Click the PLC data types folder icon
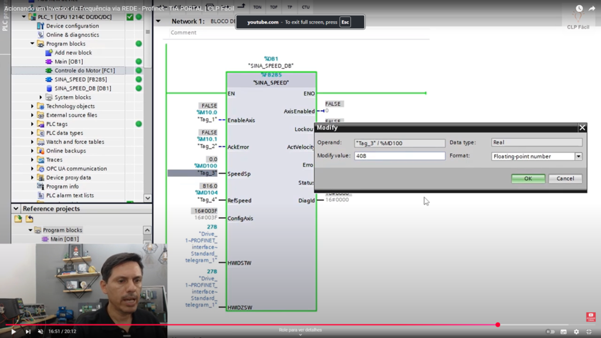Viewport: 601px width, 338px height. 40,133
